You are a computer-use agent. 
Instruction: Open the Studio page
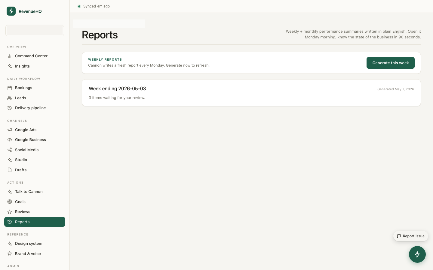35,160
